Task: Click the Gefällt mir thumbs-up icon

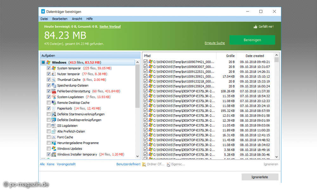Action: click(x=255, y=27)
